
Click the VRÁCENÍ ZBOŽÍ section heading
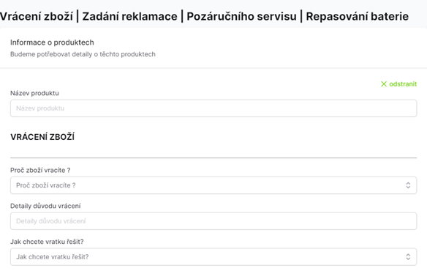point(42,137)
